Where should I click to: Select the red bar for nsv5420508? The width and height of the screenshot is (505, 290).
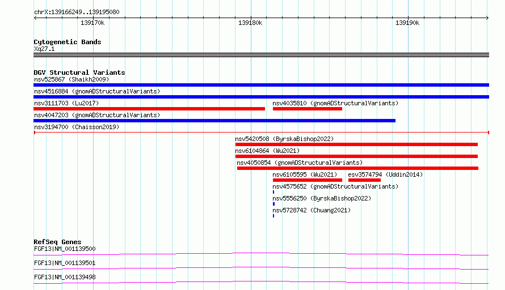click(x=356, y=144)
